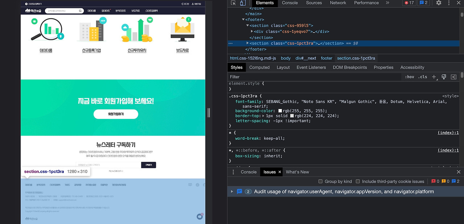
Task: Expand the border-top shorthand property triangle
Action: [264, 116]
